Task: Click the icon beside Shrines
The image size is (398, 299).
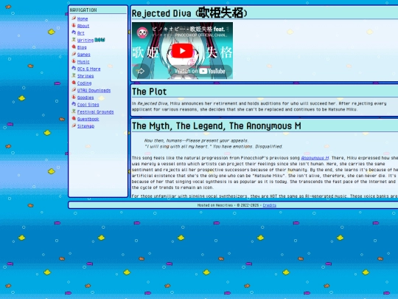Action: [74, 75]
